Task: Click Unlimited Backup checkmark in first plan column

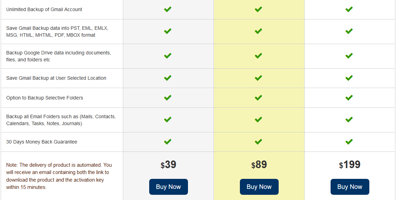Action: (x=168, y=9)
